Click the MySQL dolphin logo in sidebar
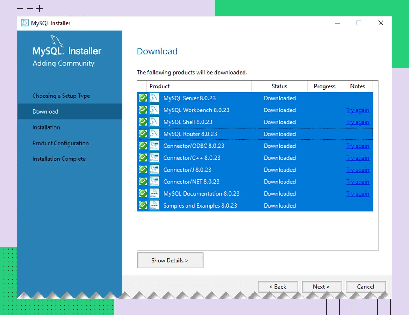This screenshot has height=315, width=409. click(x=57, y=41)
